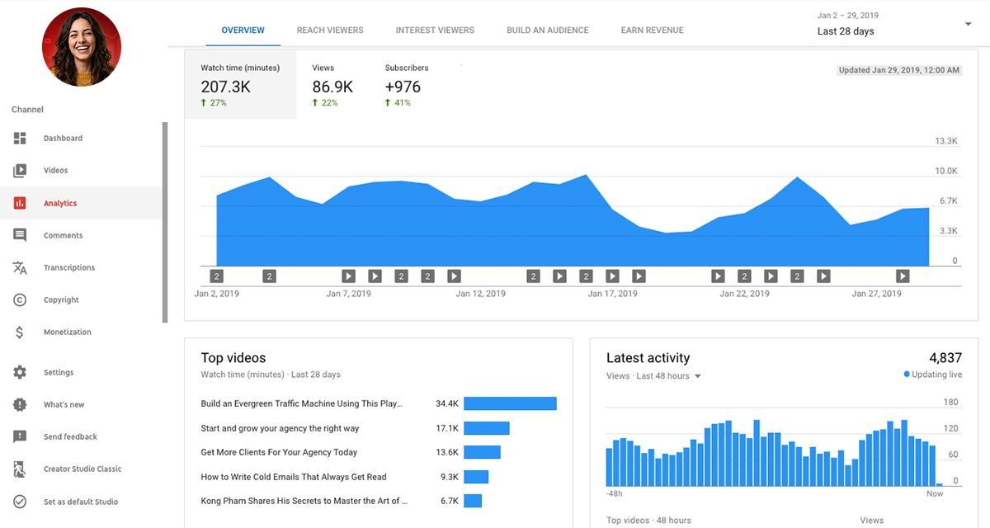
Task: Click the 13.3K y-axis value
Action: [946, 141]
